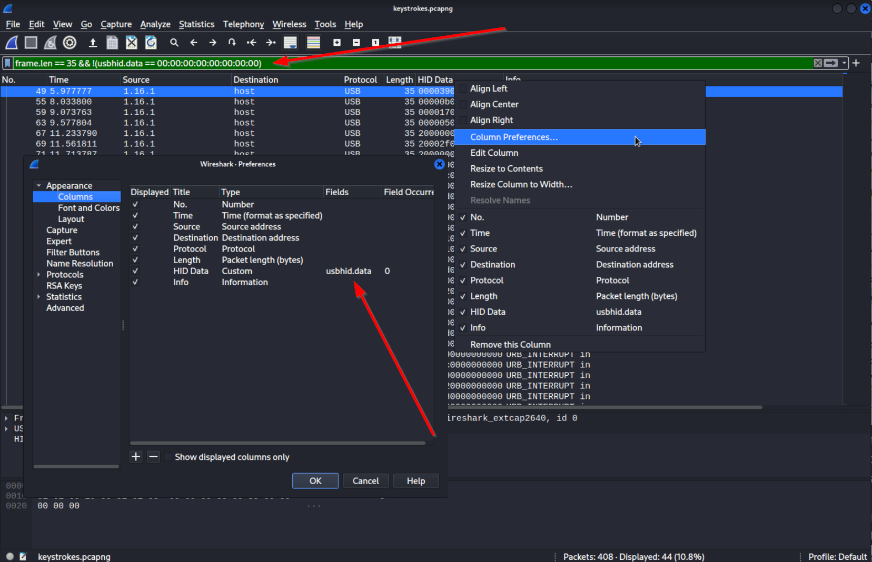Viewport: 872px width, 562px height.
Task: Go forward in packet history
Action: 213,43
